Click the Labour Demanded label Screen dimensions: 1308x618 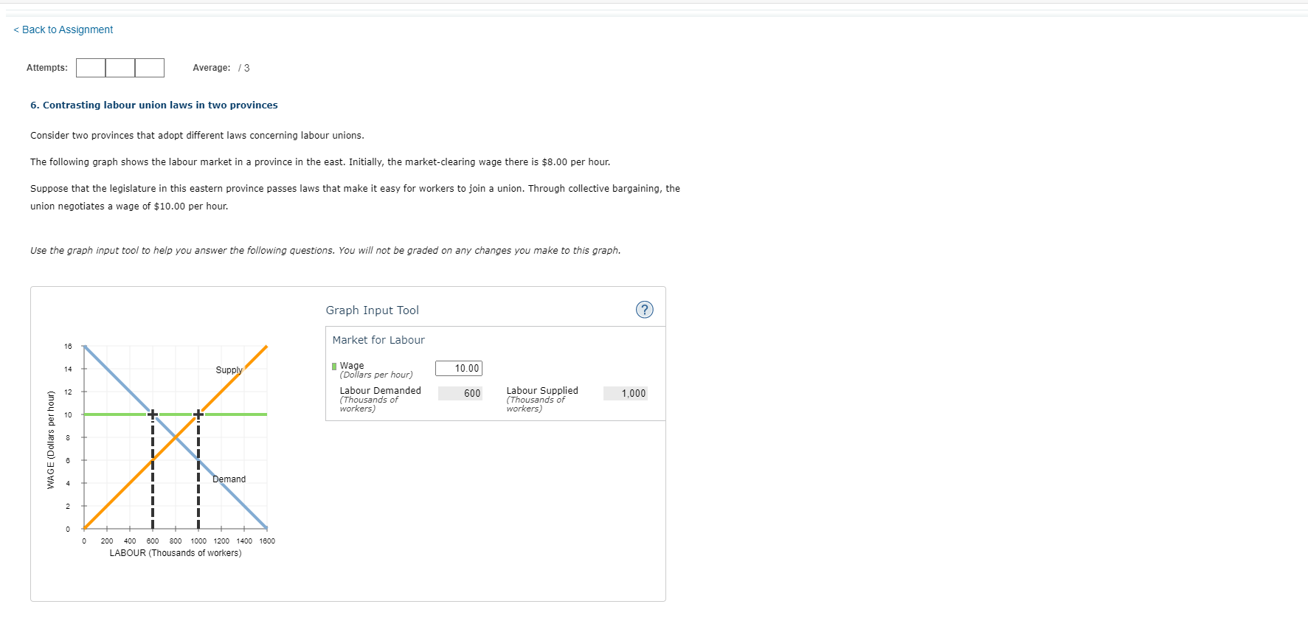(x=380, y=391)
